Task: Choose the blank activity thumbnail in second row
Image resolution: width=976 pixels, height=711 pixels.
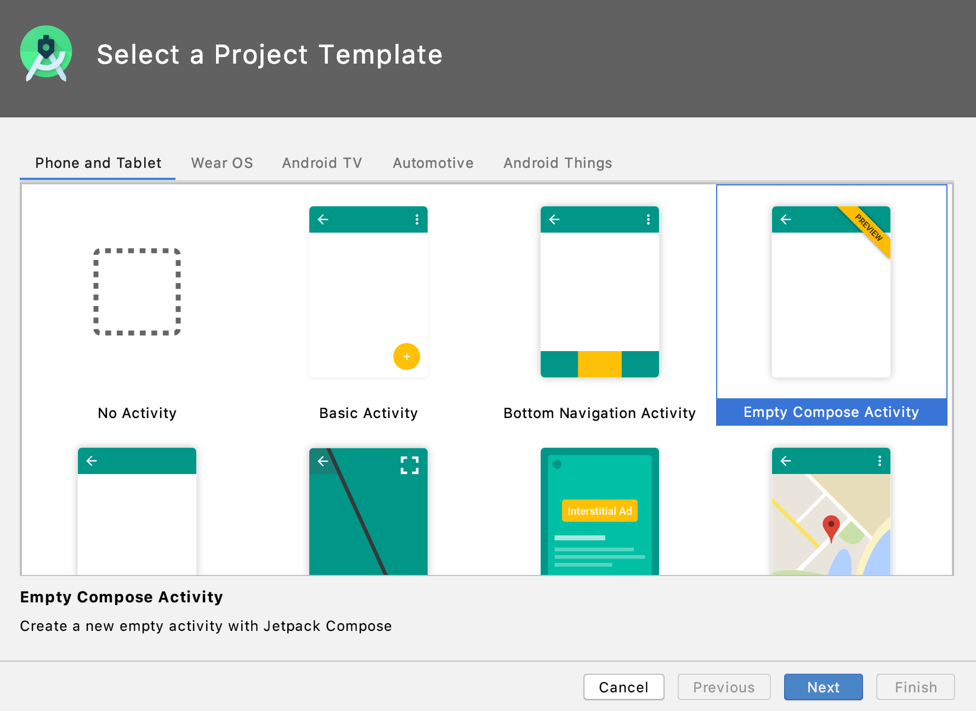Action: tap(137, 511)
